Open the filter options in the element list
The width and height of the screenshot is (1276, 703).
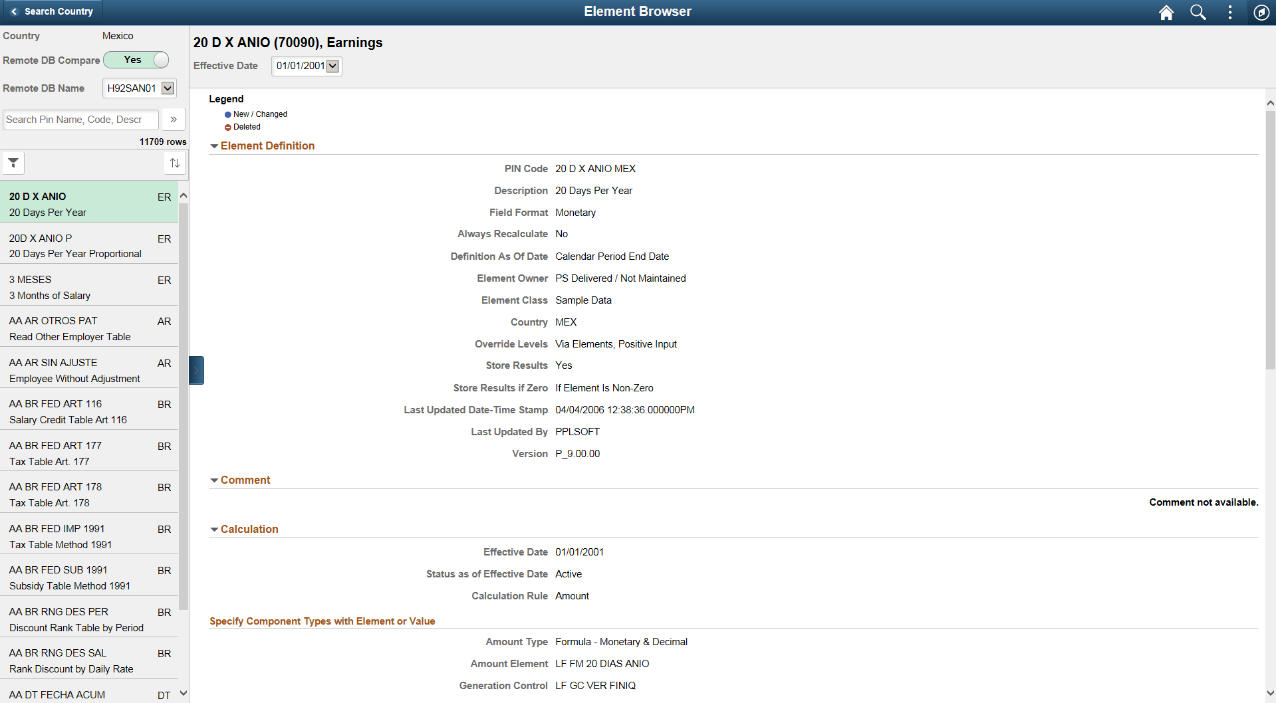pos(13,163)
